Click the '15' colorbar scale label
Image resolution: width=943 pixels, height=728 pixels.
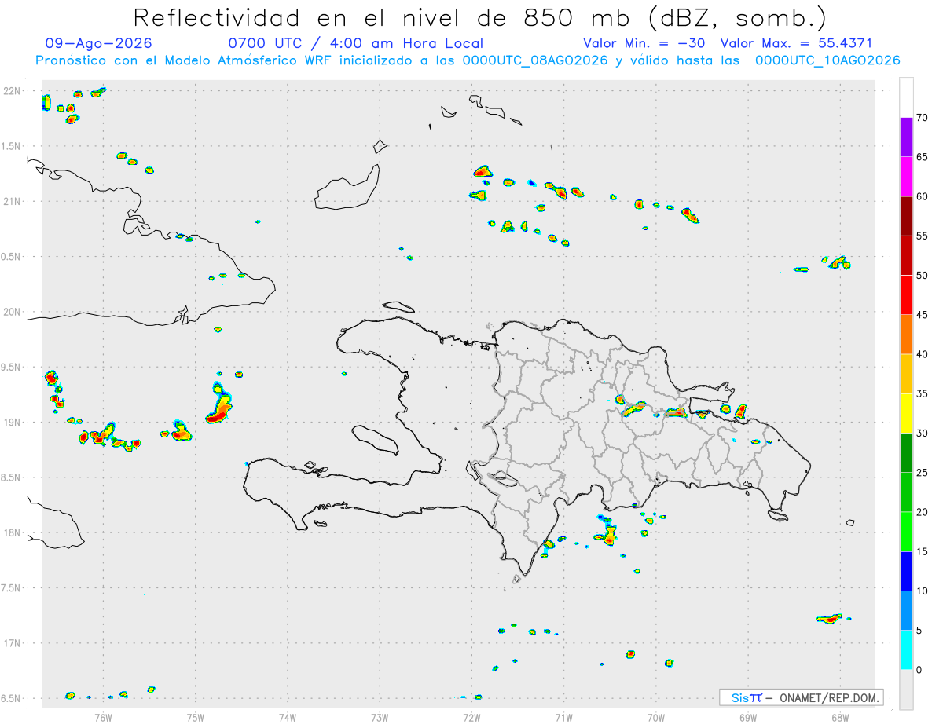tap(922, 551)
